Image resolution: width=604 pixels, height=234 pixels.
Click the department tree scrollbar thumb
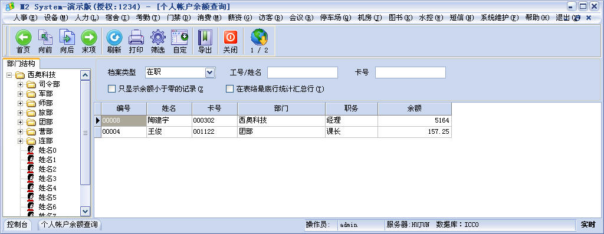[x=85, y=133]
